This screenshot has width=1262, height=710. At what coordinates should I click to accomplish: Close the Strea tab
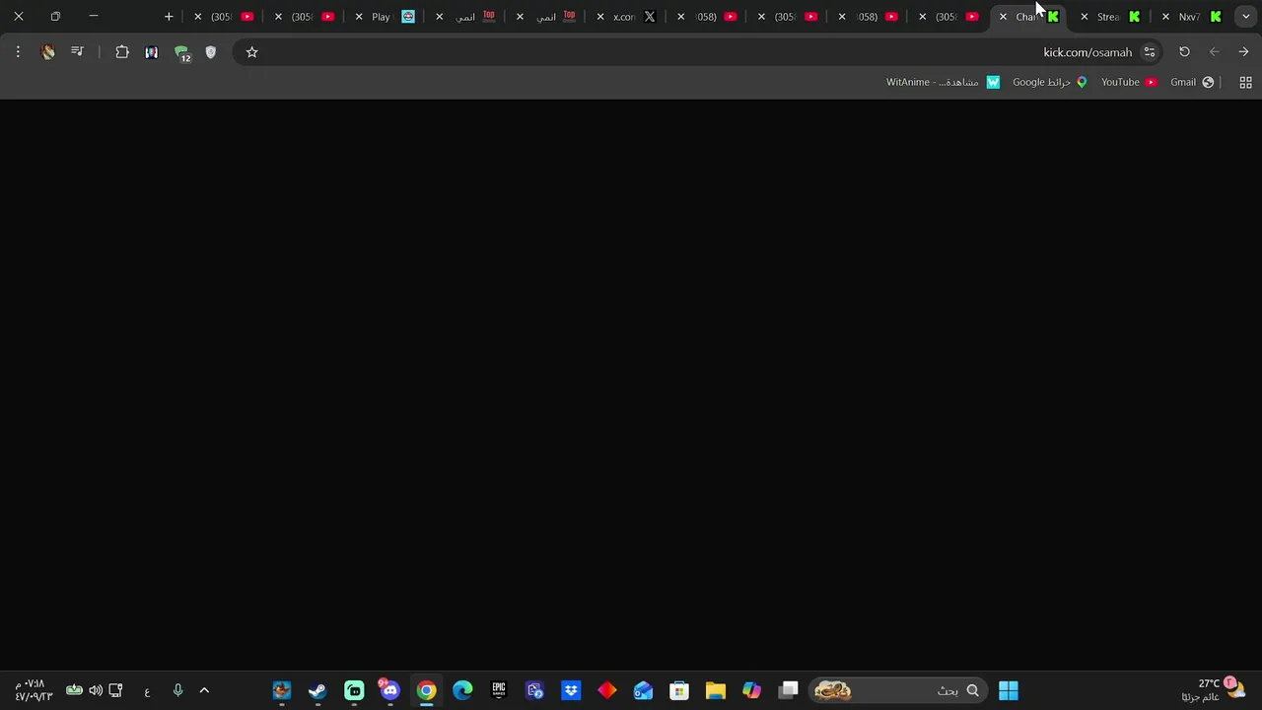(x=1085, y=17)
